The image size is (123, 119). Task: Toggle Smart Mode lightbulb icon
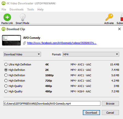point(23,17)
